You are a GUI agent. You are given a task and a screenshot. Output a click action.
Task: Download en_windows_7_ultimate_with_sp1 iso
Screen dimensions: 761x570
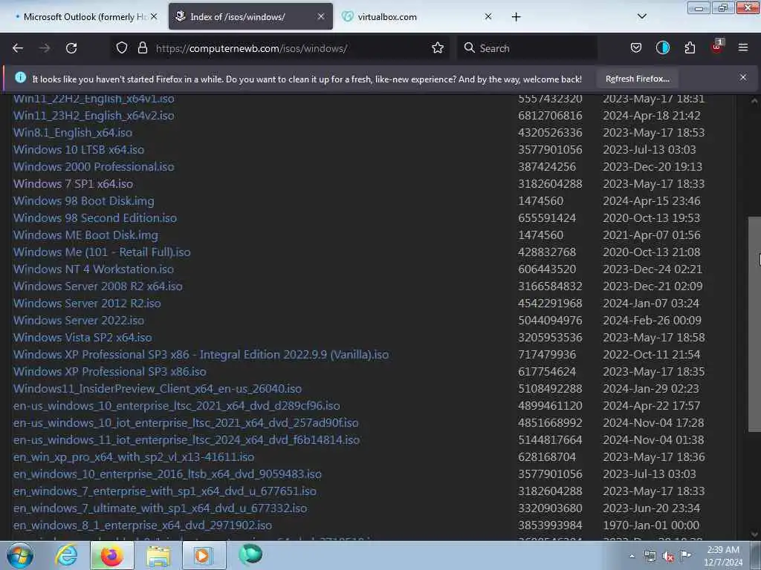(161, 508)
